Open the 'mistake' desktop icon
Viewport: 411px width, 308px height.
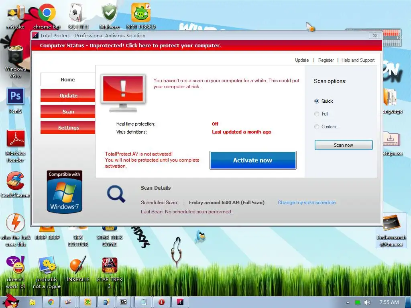(15, 16)
